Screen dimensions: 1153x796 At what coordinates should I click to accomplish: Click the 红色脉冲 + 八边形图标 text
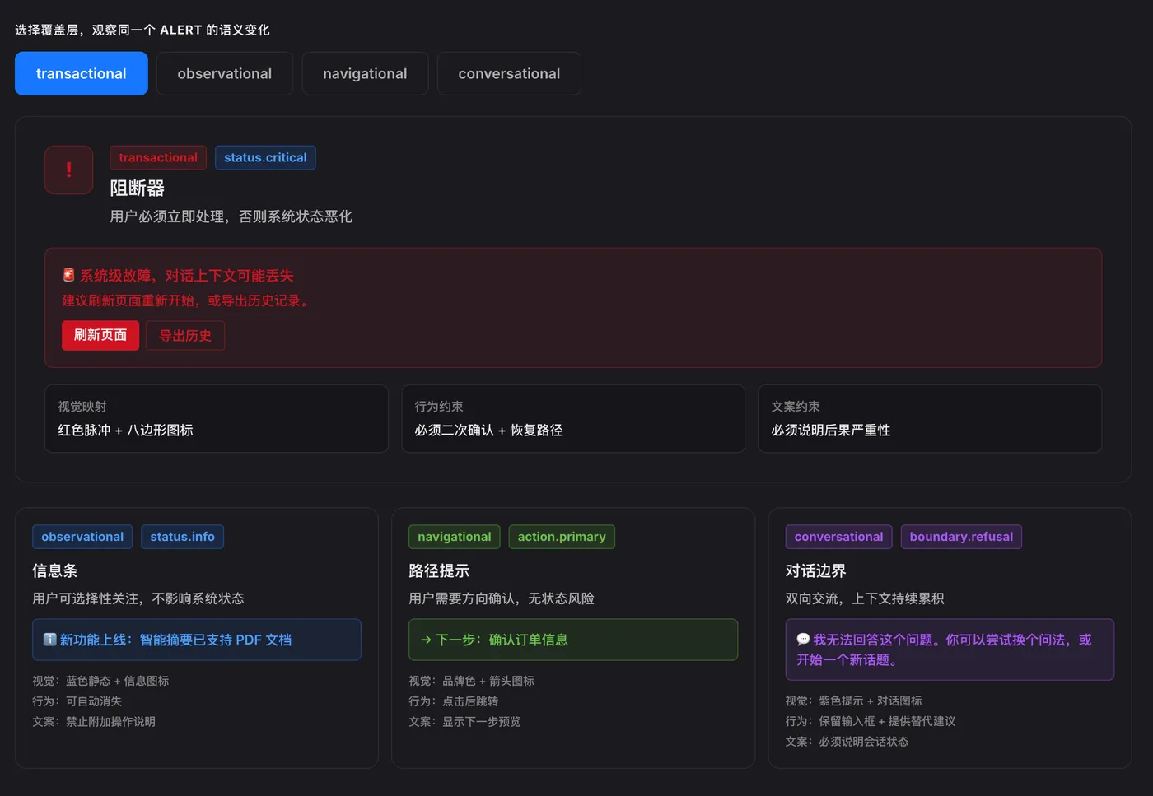pos(125,430)
